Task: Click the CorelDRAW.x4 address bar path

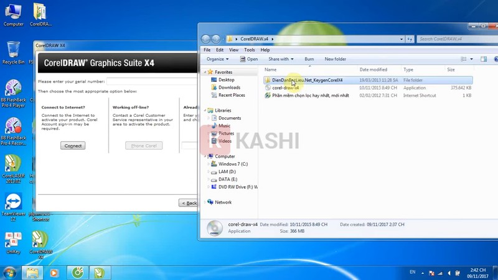Action: (254, 39)
